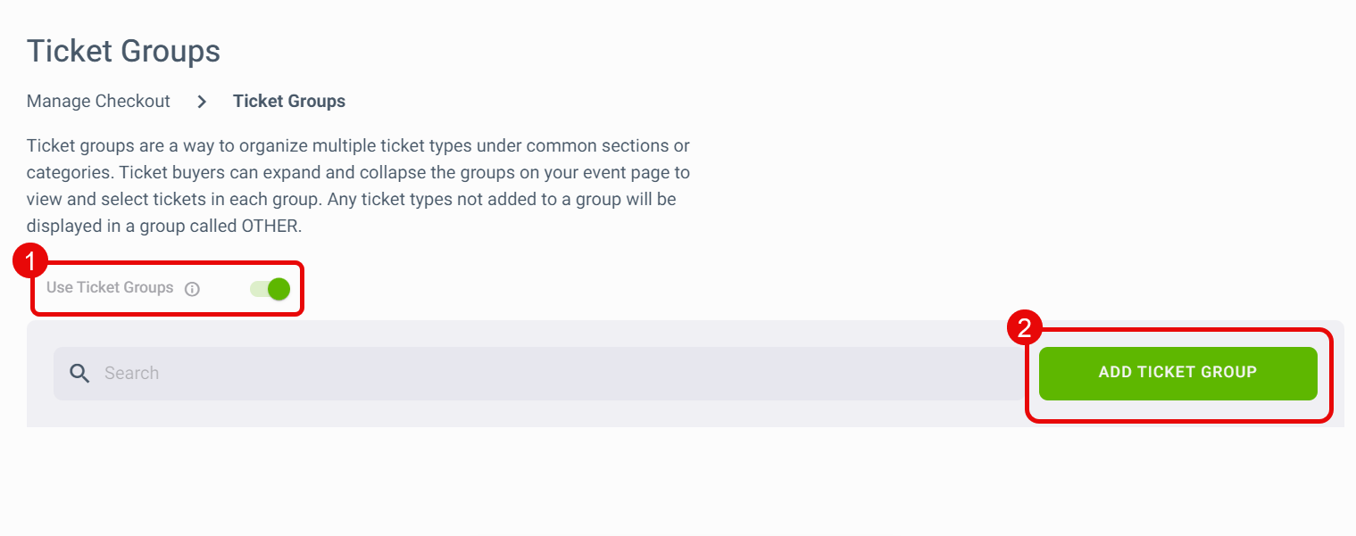The height and width of the screenshot is (536, 1356).
Task: Click the green round knob of the toggle
Action: tap(279, 289)
